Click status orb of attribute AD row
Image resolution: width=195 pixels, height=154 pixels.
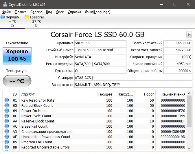click(7, 131)
